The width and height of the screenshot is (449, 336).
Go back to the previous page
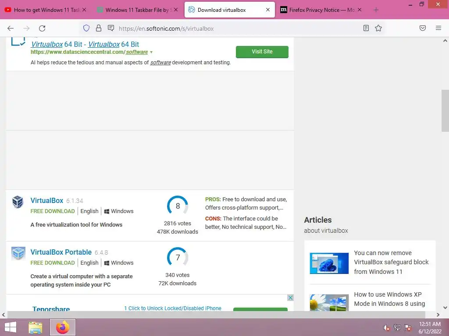[11, 28]
